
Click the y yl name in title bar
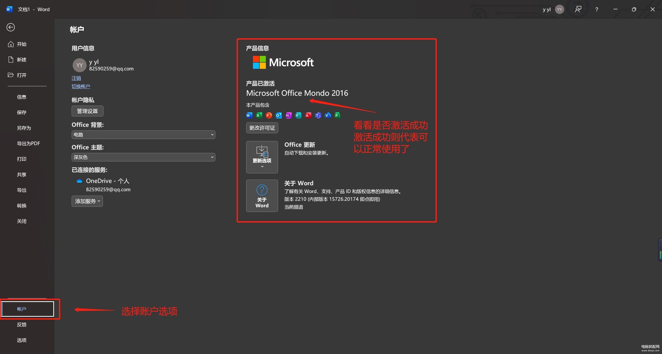click(547, 10)
